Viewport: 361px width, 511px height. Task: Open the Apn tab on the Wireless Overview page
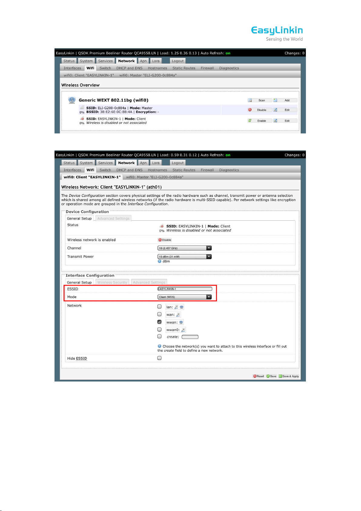(x=143, y=61)
